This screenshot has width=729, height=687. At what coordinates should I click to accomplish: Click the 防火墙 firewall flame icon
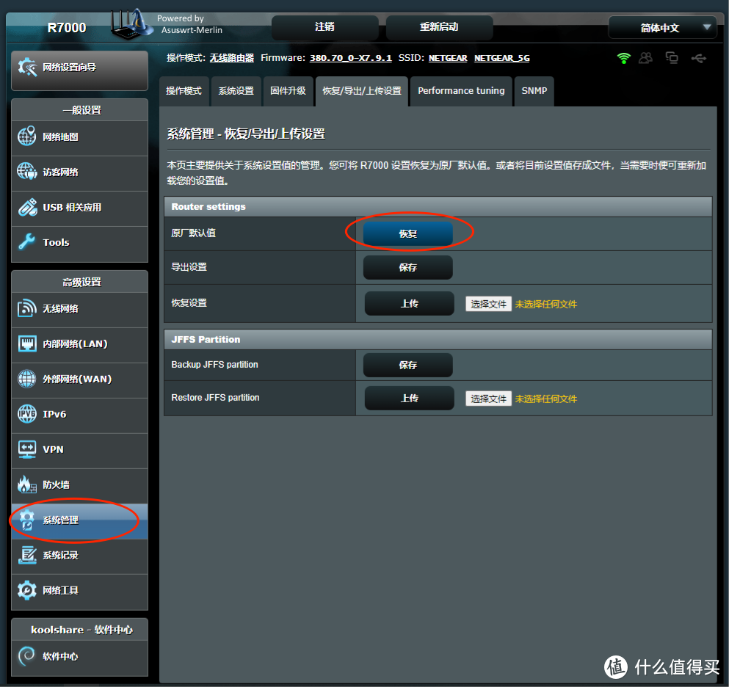(26, 485)
